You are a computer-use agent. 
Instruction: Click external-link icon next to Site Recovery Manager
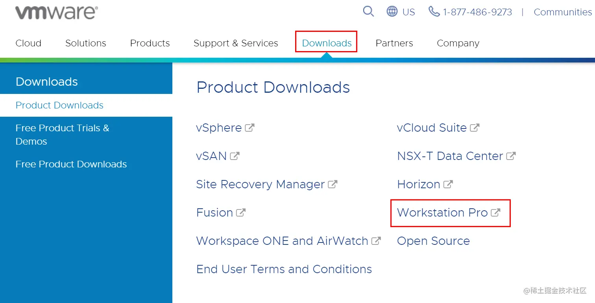(x=333, y=184)
